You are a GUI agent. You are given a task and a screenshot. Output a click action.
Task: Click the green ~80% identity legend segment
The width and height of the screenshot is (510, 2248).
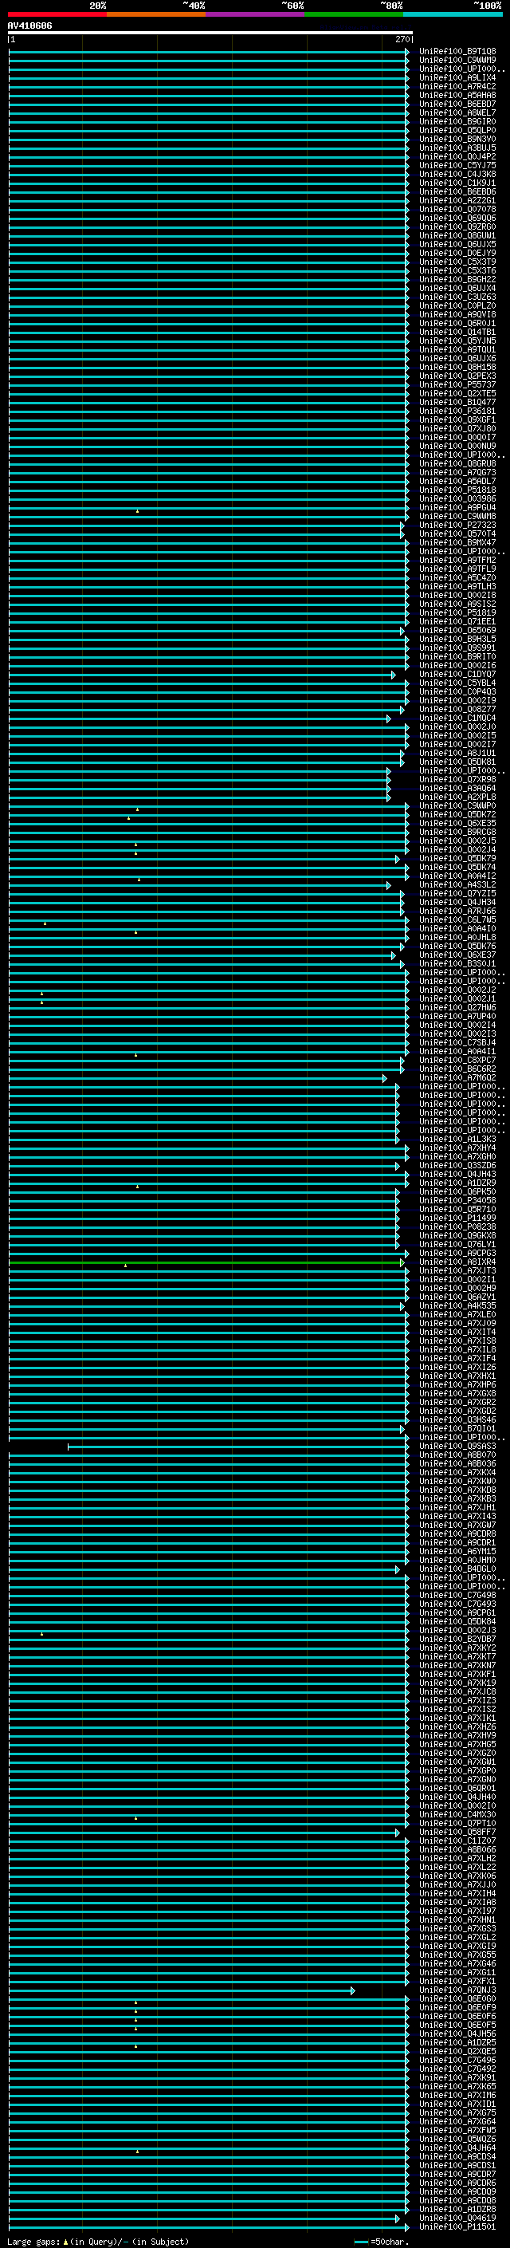(353, 14)
